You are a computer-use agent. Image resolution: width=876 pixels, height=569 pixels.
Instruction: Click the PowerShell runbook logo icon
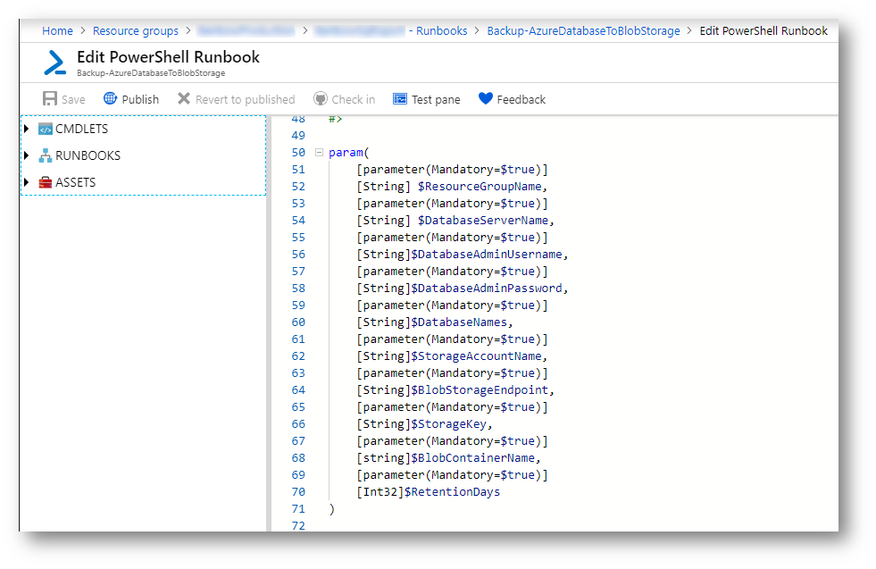point(54,63)
